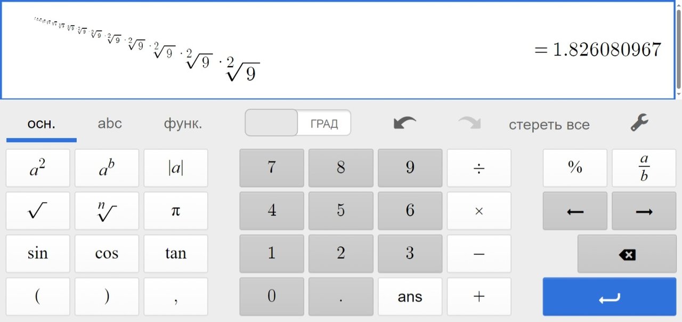Click the greyed-out redo arrow icon
Viewport: 682px width, 322px height.
469,124
